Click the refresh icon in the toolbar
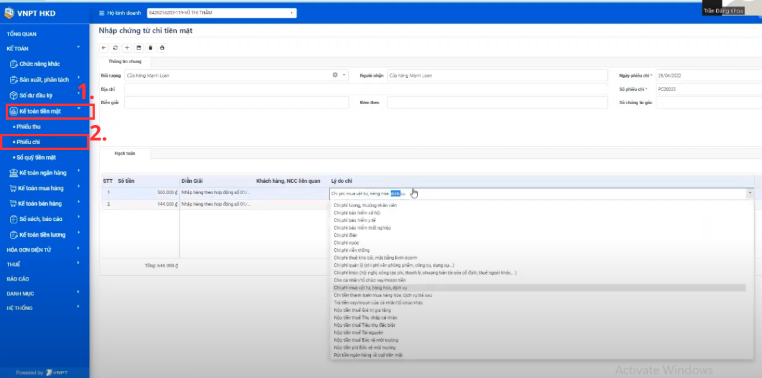Screen dimensions: 762x378 115,48
